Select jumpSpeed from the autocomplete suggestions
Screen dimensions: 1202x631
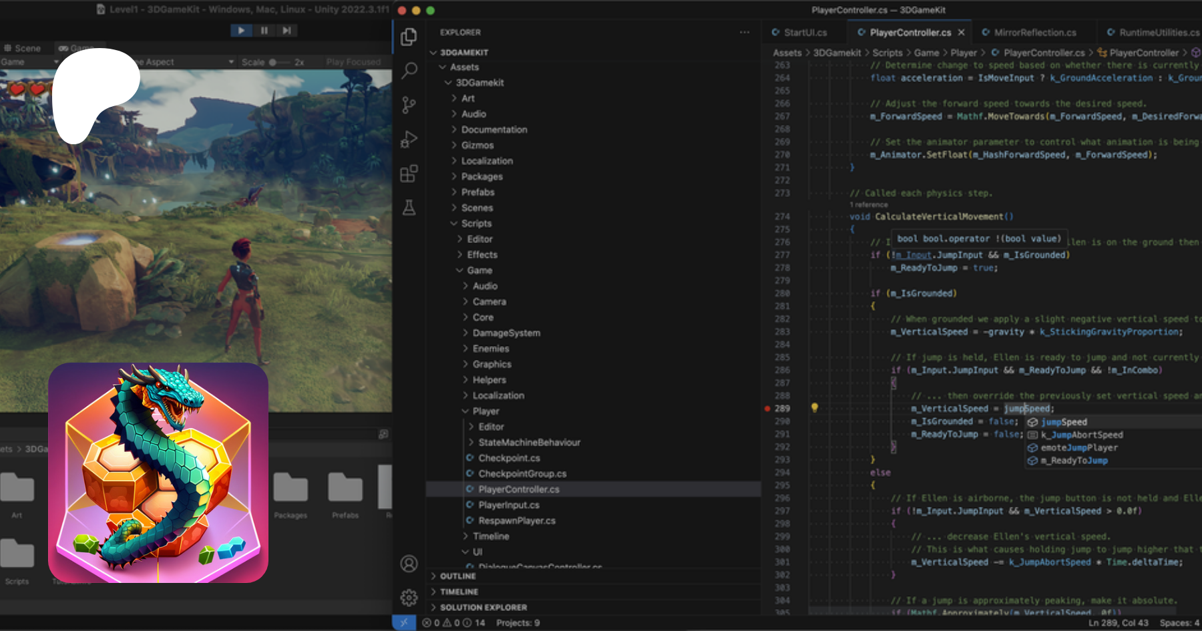tap(1064, 422)
